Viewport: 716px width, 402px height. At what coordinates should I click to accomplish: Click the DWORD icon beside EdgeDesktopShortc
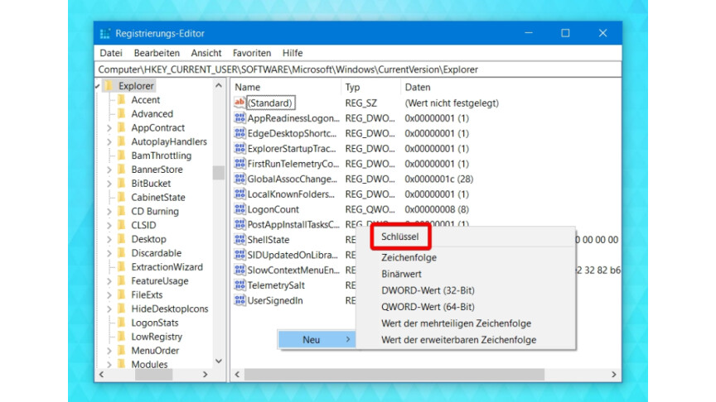pyautogui.click(x=239, y=133)
